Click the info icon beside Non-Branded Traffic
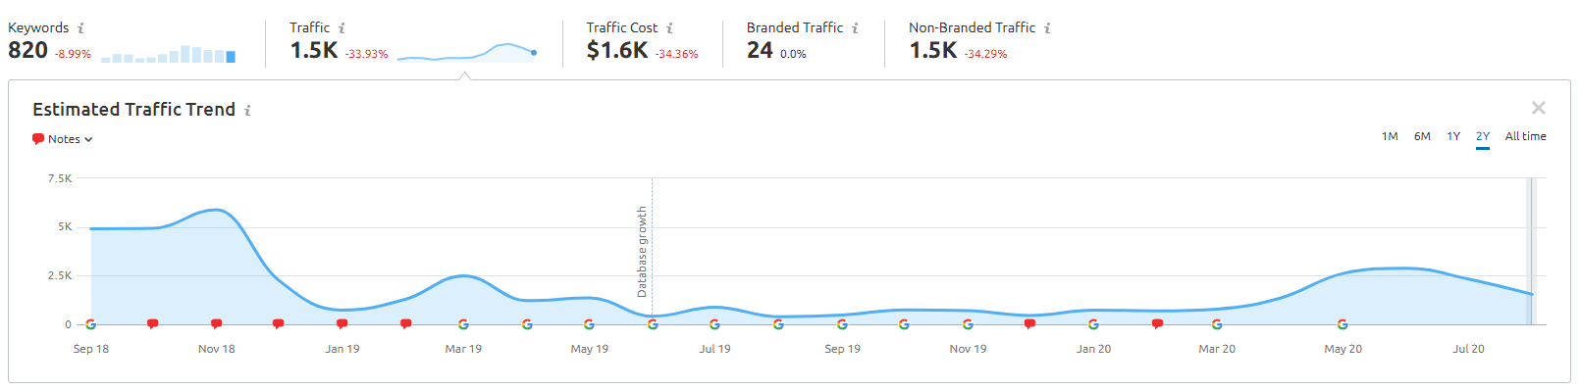Screen dimensions: 1580x390 pyautogui.click(x=1047, y=28)
